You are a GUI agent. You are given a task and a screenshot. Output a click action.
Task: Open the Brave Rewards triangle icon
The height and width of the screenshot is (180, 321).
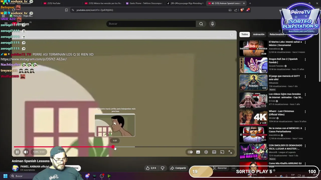click(x=248, y=10)
